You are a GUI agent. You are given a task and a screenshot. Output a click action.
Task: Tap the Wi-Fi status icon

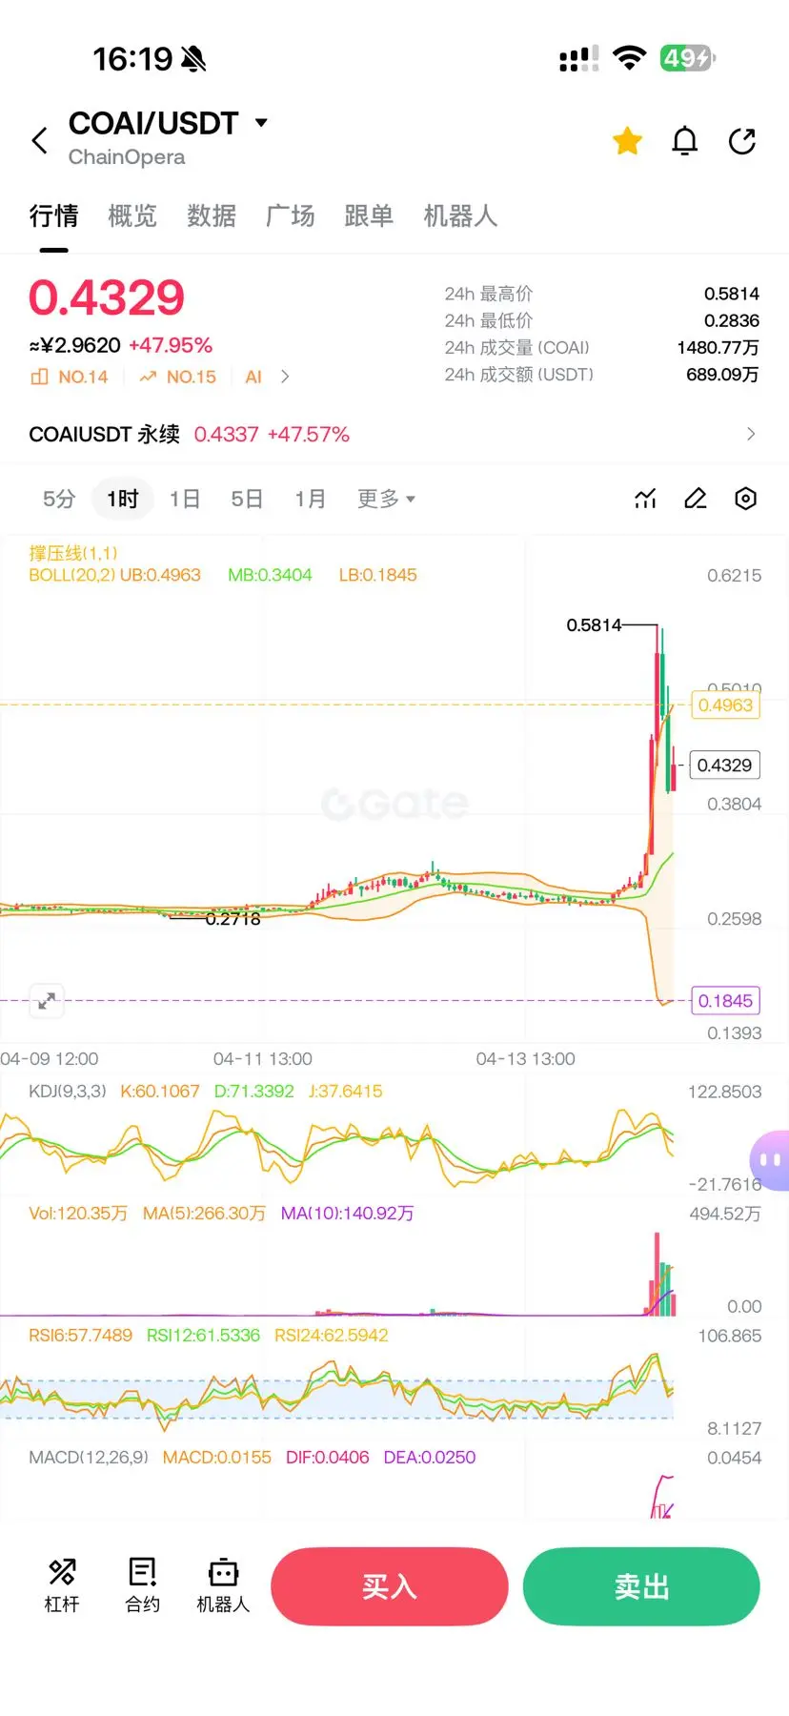tap(629, 58)
